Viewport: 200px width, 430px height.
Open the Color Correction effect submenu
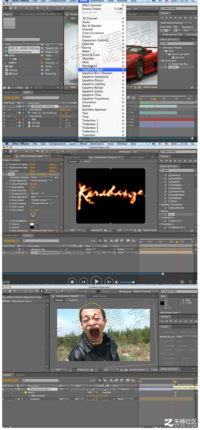[x=102, y=33]
